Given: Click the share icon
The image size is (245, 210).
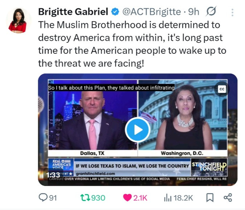Looking at the screenshot, I should coord(228,198).
